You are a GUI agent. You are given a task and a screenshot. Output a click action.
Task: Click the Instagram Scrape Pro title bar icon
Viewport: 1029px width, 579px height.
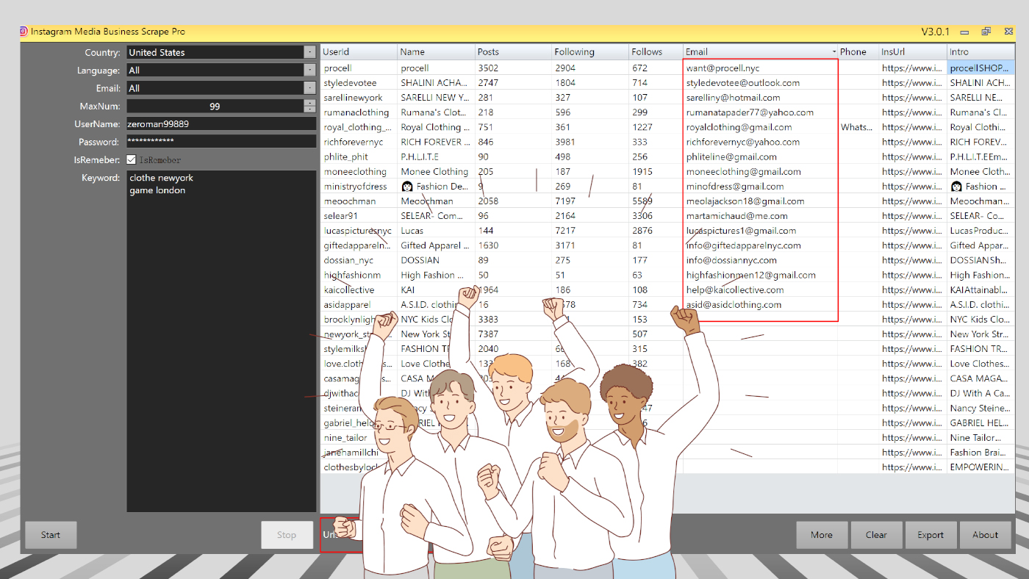(x=24, y=32)
